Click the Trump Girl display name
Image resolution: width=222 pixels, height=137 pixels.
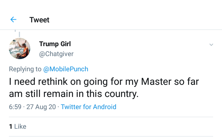[55, 44]
